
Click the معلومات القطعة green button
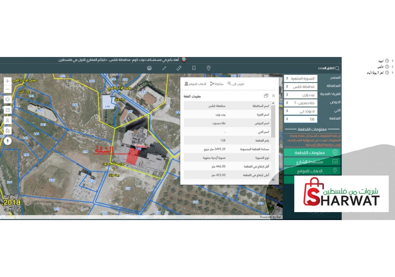pyautogui.click(x=312, y=152)
